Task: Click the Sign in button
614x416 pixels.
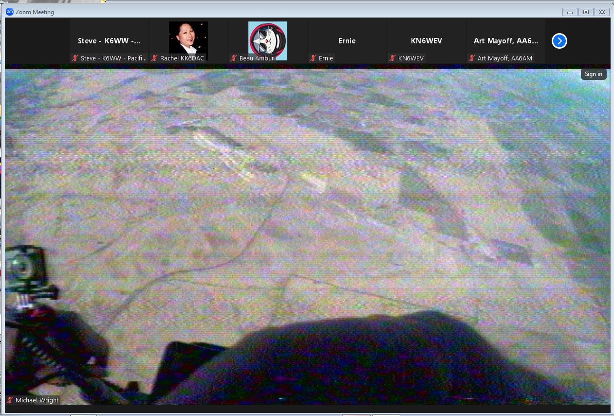Action: tap(593, 74)
